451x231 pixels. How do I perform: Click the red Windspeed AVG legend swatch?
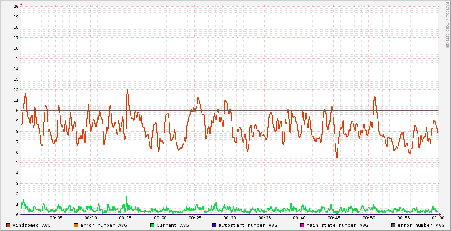click(8, 225)
